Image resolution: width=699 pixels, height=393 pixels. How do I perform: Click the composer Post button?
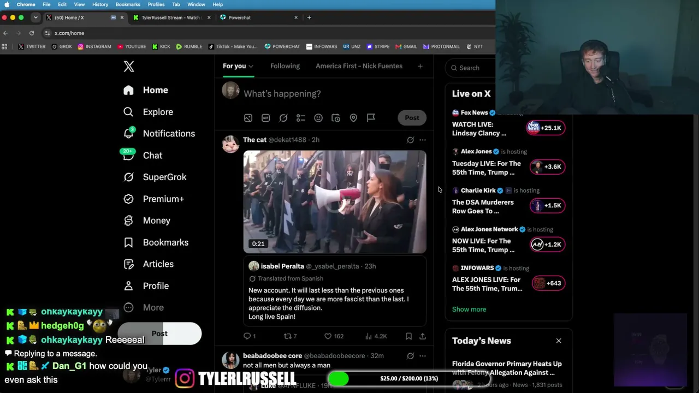click(x=412, y=118)
